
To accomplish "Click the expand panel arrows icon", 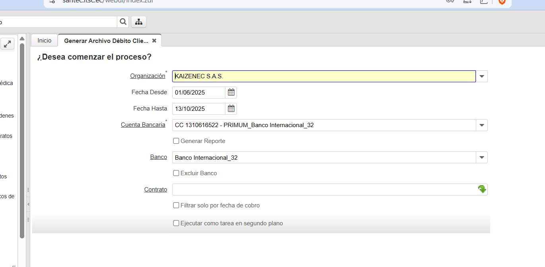I will pyautogui.click(x=7, y=44).
